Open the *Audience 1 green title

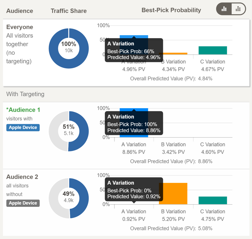click(23, 110)
